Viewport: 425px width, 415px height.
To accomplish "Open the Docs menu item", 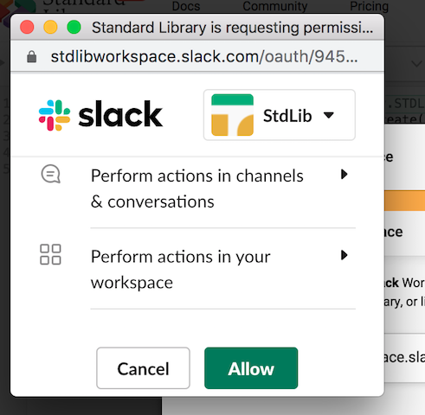I will point(186,6).
